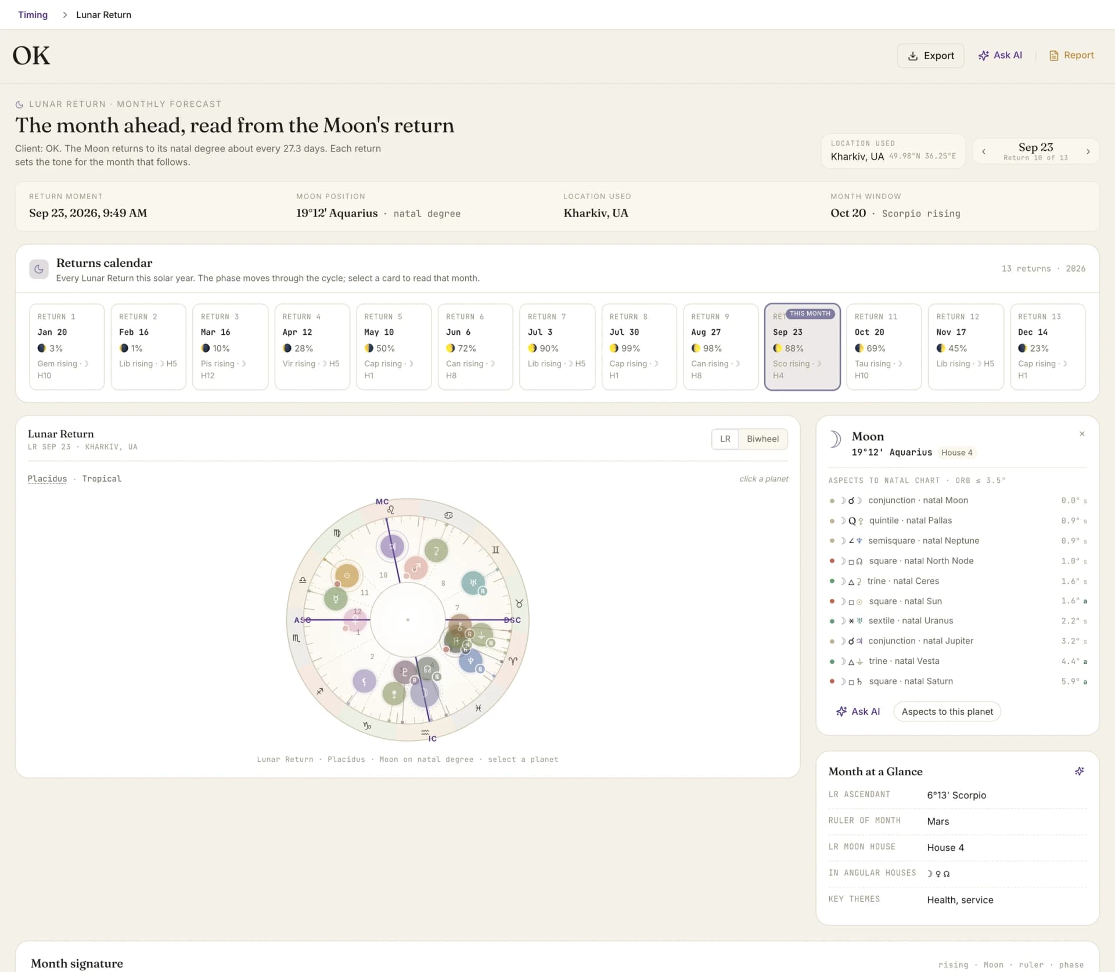
Task: Go to the next lunar return
Action: coord(1088,151)
